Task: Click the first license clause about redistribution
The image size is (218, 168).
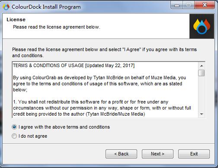Action: (102, 108)
